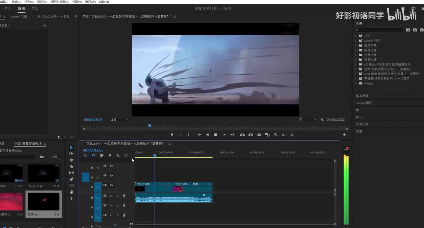Image resolution: width=424 pixels, height=228 pixels.
Task: Click the timeline playhead marker
Action: coord(155,155)
